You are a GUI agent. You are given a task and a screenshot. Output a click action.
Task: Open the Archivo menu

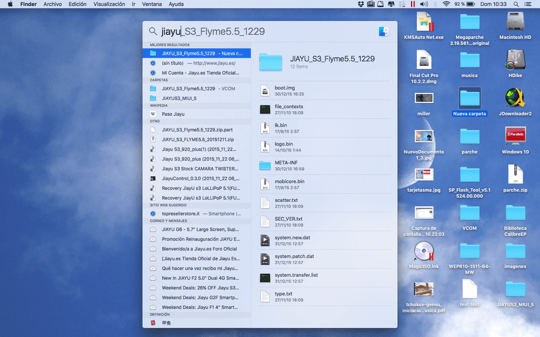pyautogui.click(x=52, y=4)
